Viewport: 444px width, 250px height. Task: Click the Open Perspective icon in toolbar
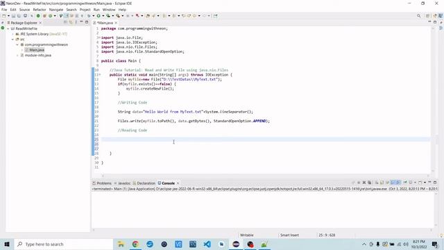(428, 16)
